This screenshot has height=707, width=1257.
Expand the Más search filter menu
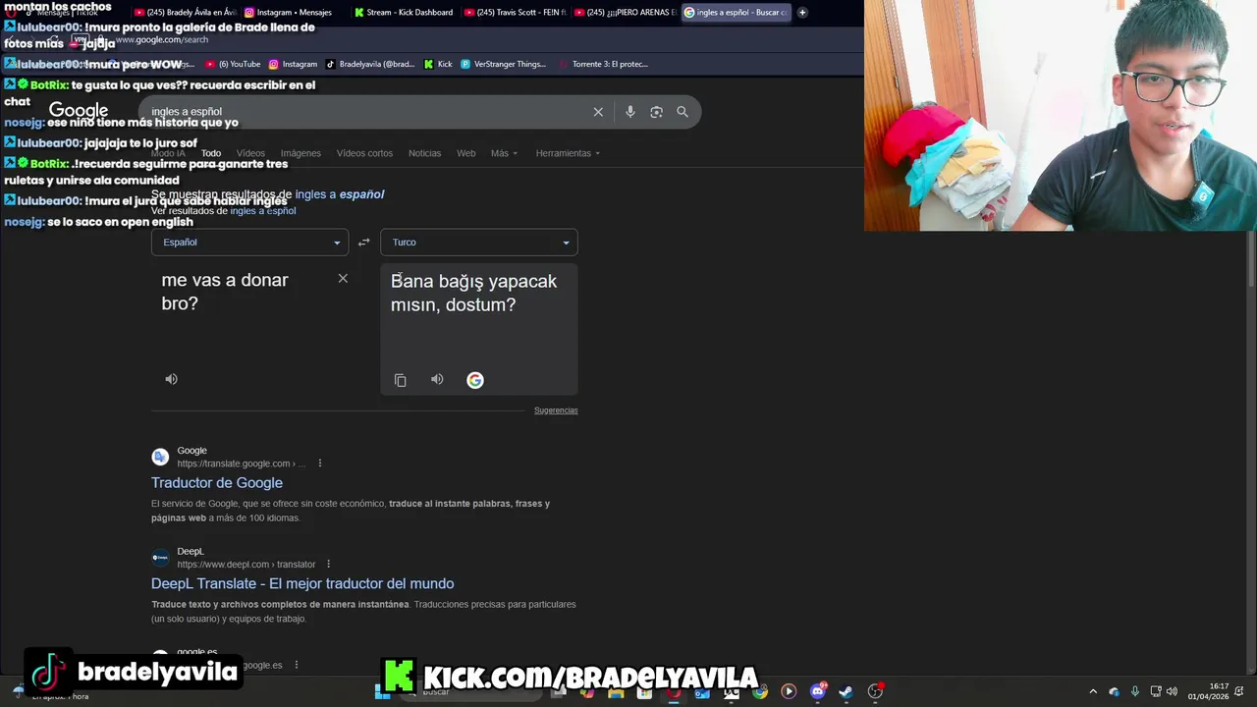504,153
